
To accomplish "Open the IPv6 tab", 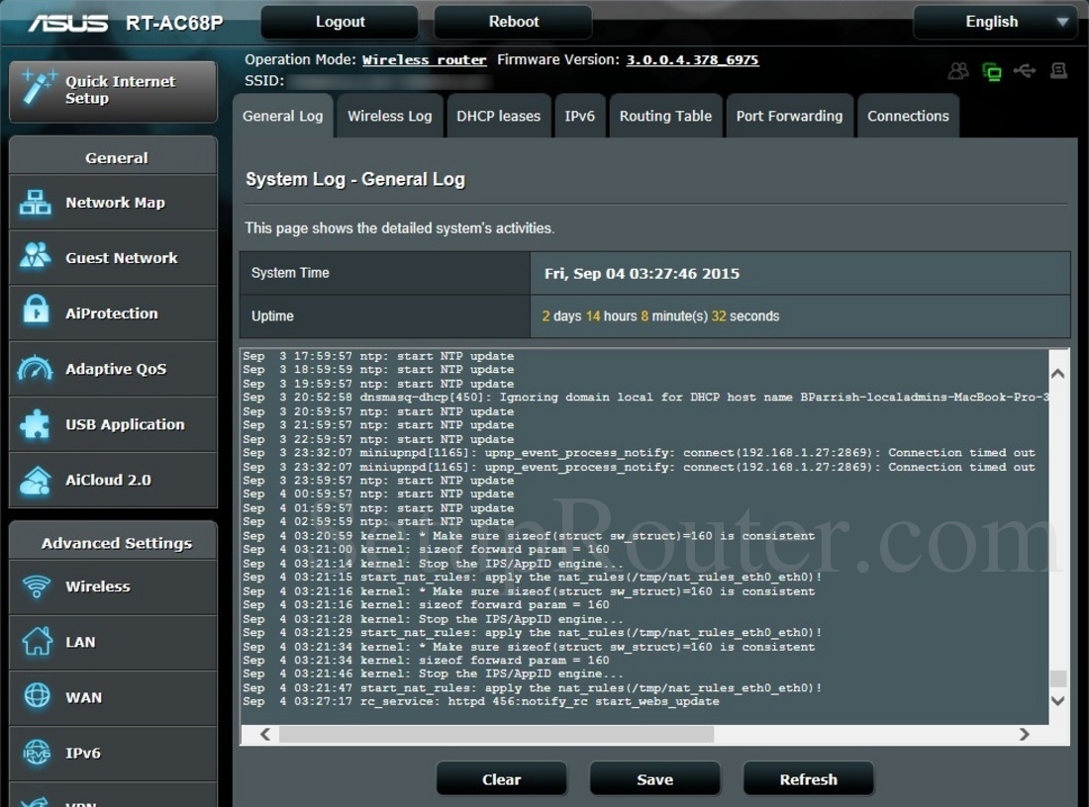I will (x=579, y=116).
